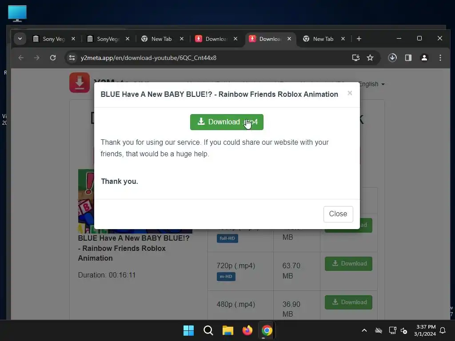Click the Close button in the dialog
This screenshot has height=341, width=455.
point(338,214)
